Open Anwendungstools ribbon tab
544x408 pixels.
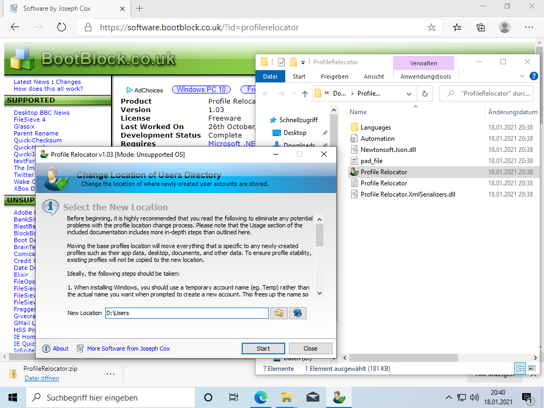(x=426, y=76)
